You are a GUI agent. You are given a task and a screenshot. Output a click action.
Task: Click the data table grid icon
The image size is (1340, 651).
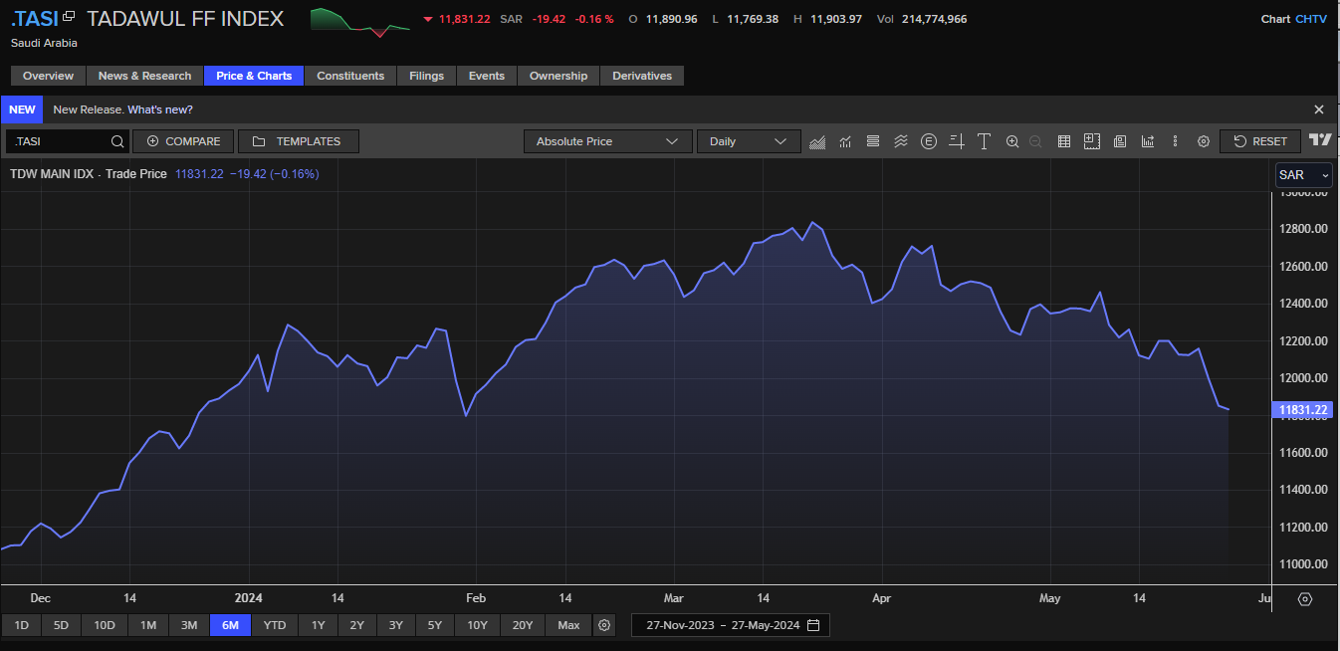click(1063, 141)
